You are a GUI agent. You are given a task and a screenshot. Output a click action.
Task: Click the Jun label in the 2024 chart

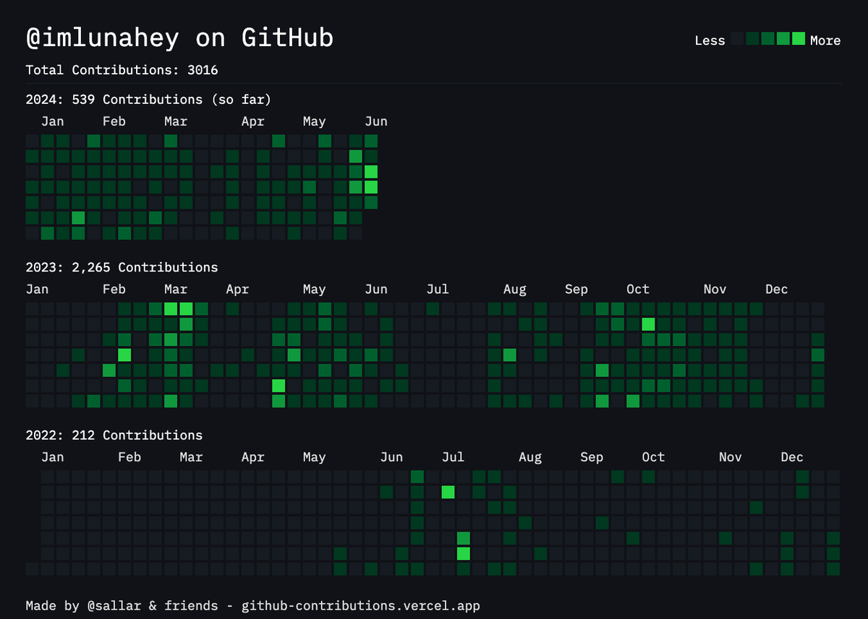coord(376,121)
